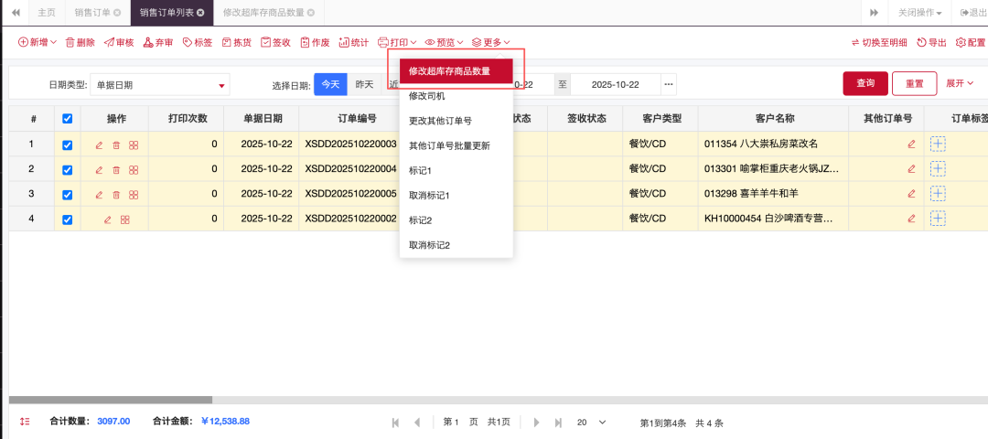Toggle the select-all header checkbox
The image size is (988, 439).
tap(67, 119)
